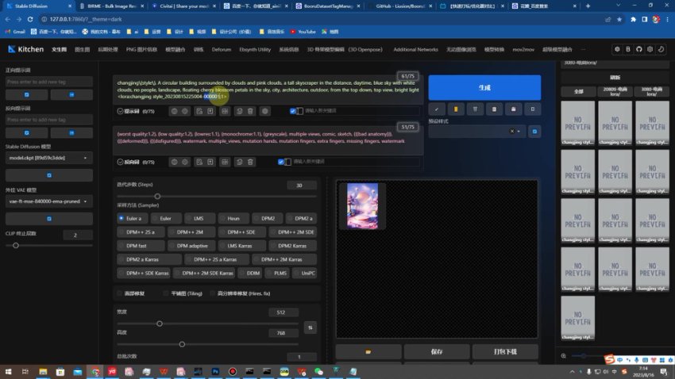This screenshot has width=675, height=379.
Task: Open the Additional Networks tab
Action: (x=415, y=49)
